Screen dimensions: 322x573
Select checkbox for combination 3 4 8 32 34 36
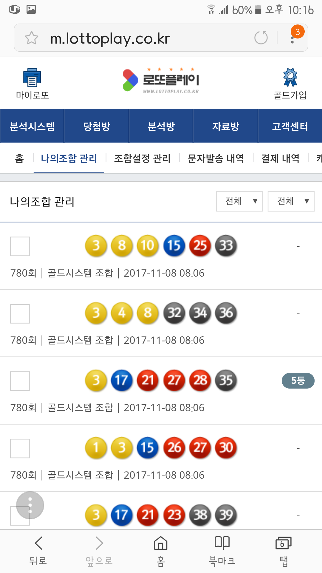click(x=20, y=314)
